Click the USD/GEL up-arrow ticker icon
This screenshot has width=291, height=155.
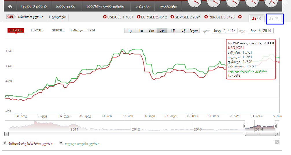pos(105,17)
